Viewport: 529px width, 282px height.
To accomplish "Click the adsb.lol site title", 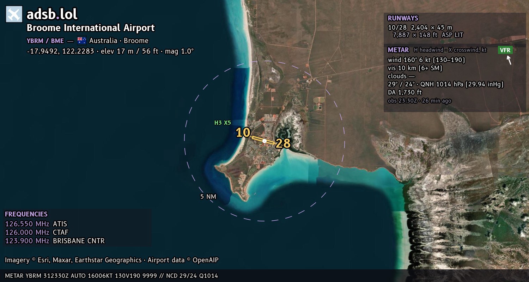I will tap(52, 14).
